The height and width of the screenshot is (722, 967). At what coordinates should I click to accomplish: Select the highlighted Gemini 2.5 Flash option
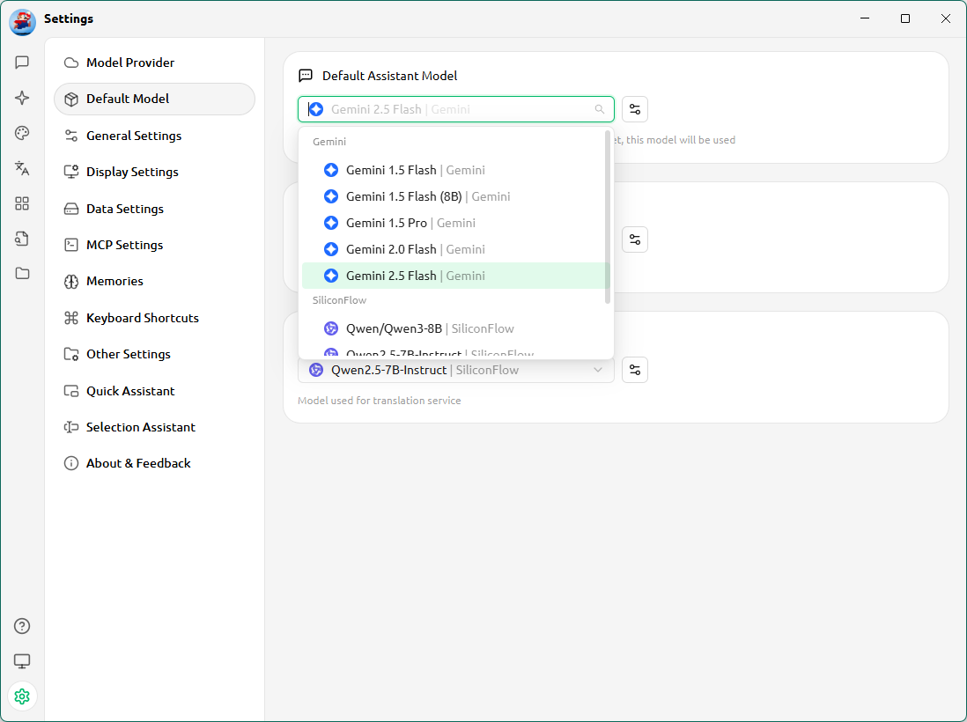(x=454, y=276)
